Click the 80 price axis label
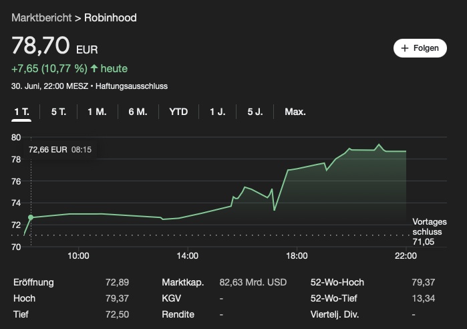 (16, 137)
